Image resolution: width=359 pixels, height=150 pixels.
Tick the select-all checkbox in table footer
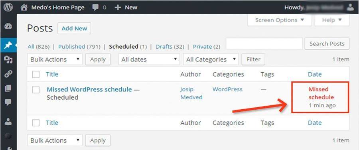(36, 123)
